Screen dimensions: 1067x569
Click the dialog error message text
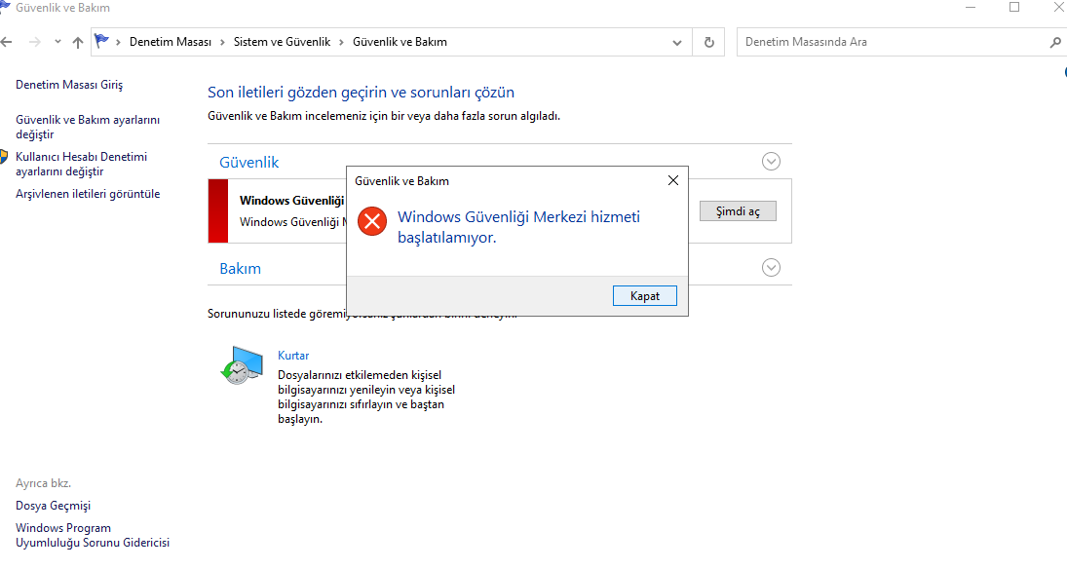tap(518, 227)
